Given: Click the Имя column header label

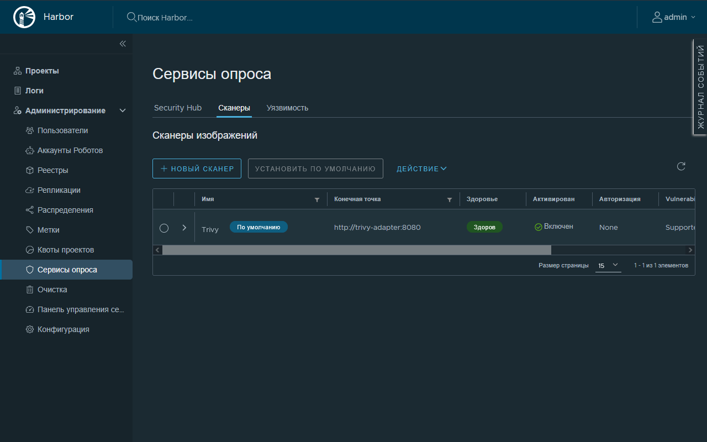Looking at the screenshot, I should coord(208,199).
